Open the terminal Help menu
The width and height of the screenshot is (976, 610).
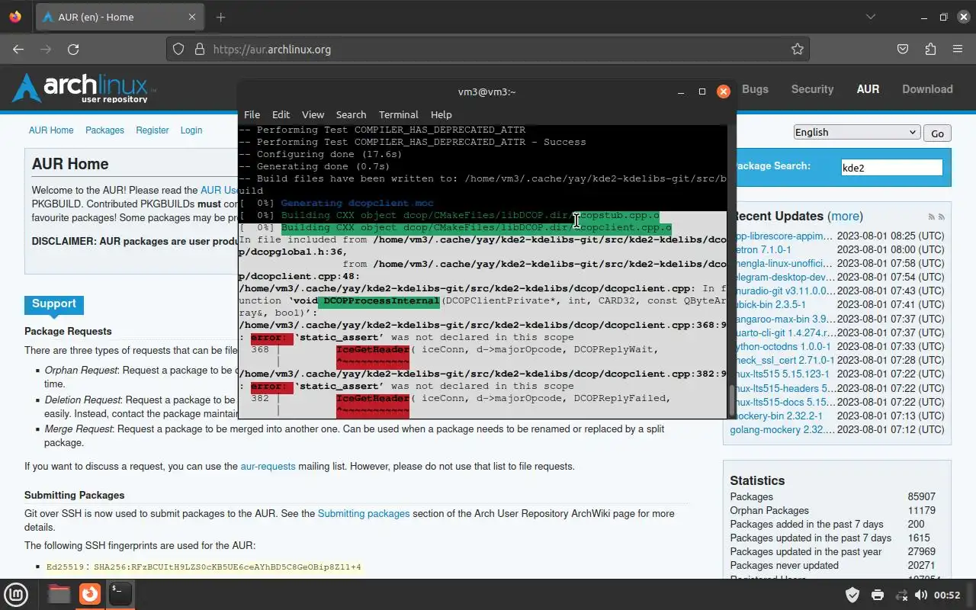pyautogui.click(x=441, y=114)
